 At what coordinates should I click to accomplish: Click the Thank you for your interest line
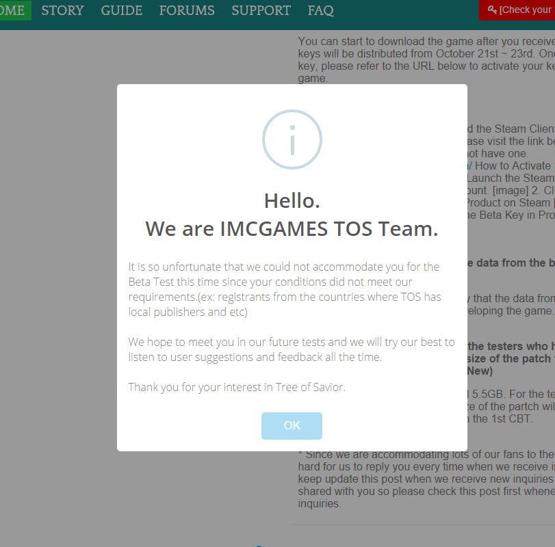237,387
